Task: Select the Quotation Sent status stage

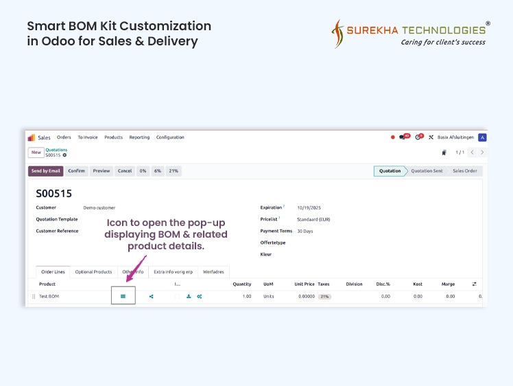Action: (427, 171)
